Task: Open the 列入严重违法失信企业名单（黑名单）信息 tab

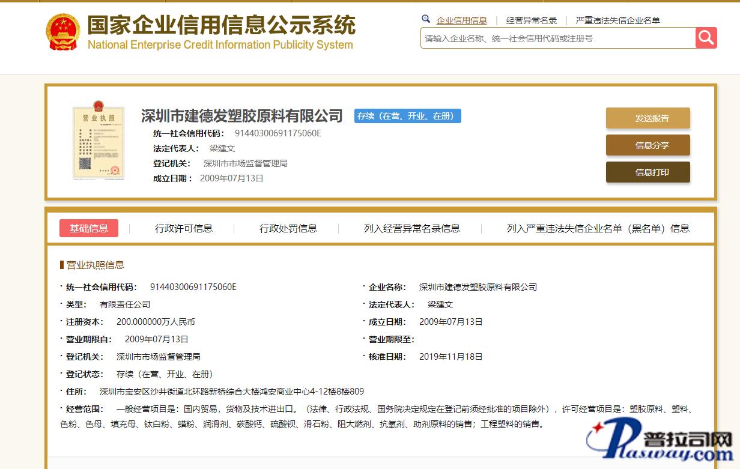Action: 598,228
